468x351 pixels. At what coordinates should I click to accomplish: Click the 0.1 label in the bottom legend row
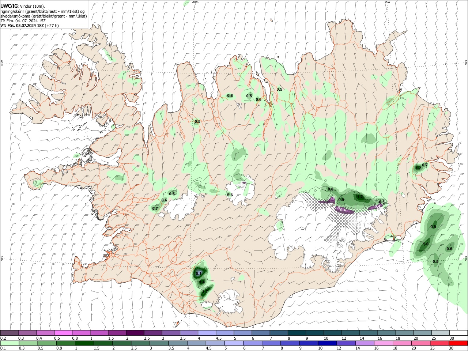[x=3, y=348]
